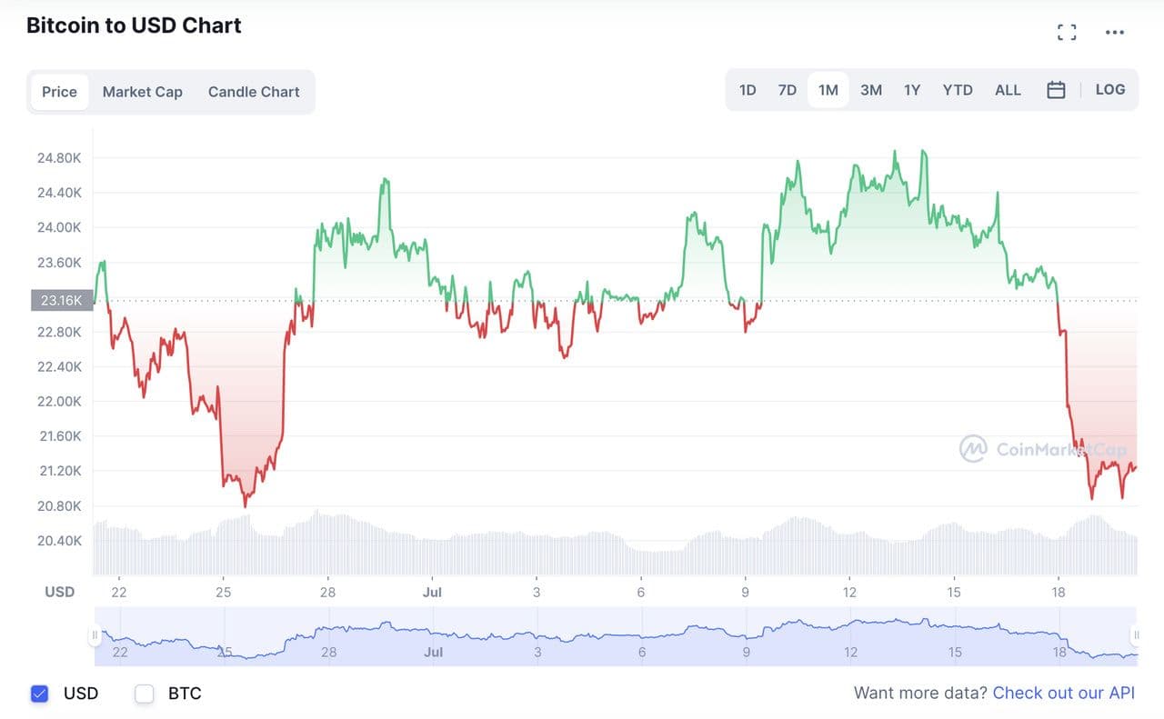Toggle LOG scale on the chart
The width and height of the screenshot is (1164, 719).
click(1110, 90)
